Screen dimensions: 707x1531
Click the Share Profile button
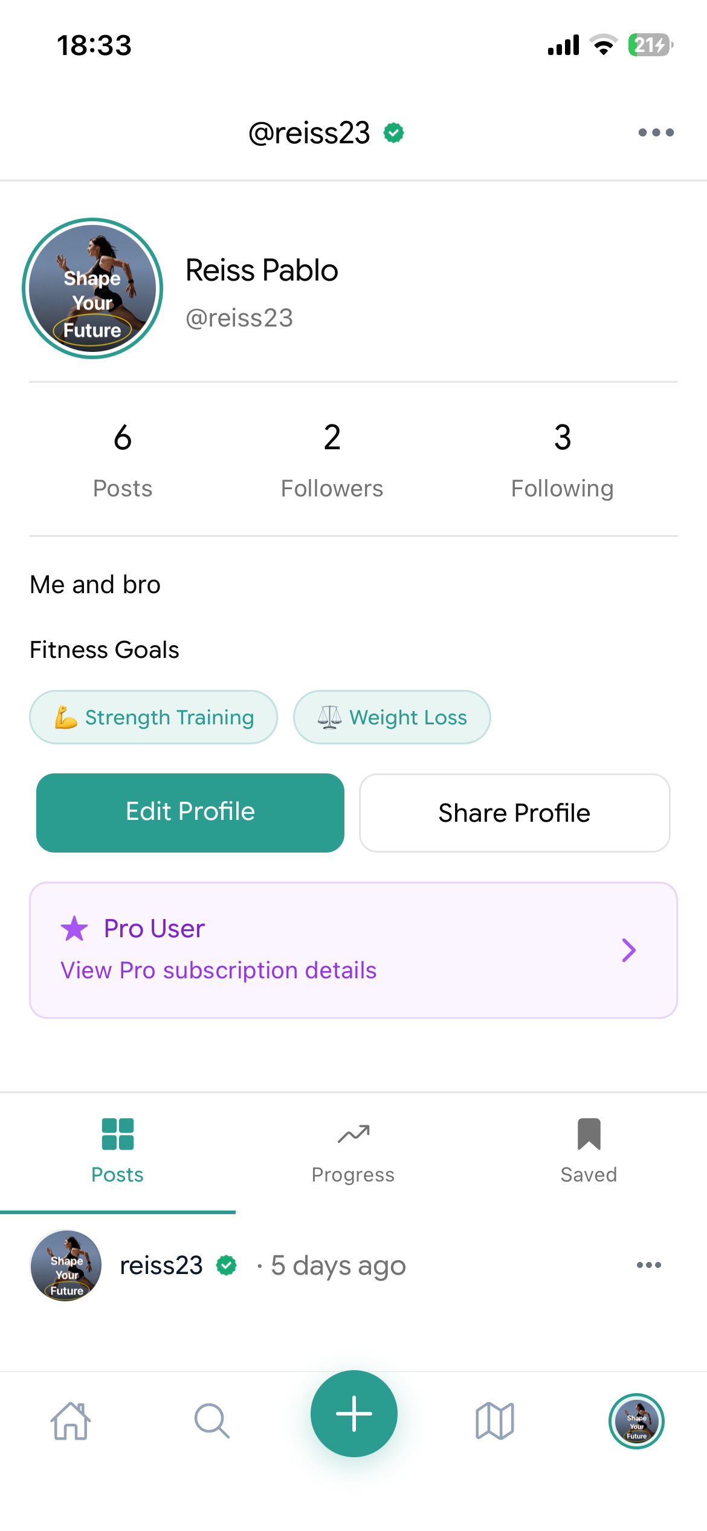tap(514, 813)
